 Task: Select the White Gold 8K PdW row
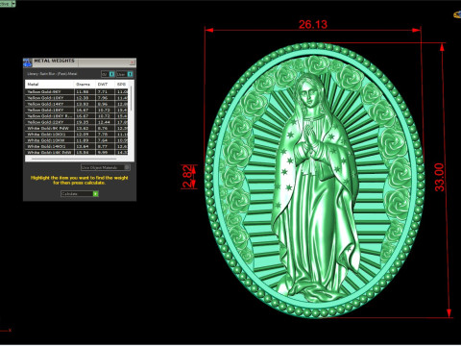77,129
